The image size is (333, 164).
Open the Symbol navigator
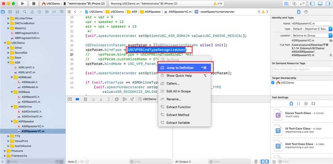click(17, 12)
